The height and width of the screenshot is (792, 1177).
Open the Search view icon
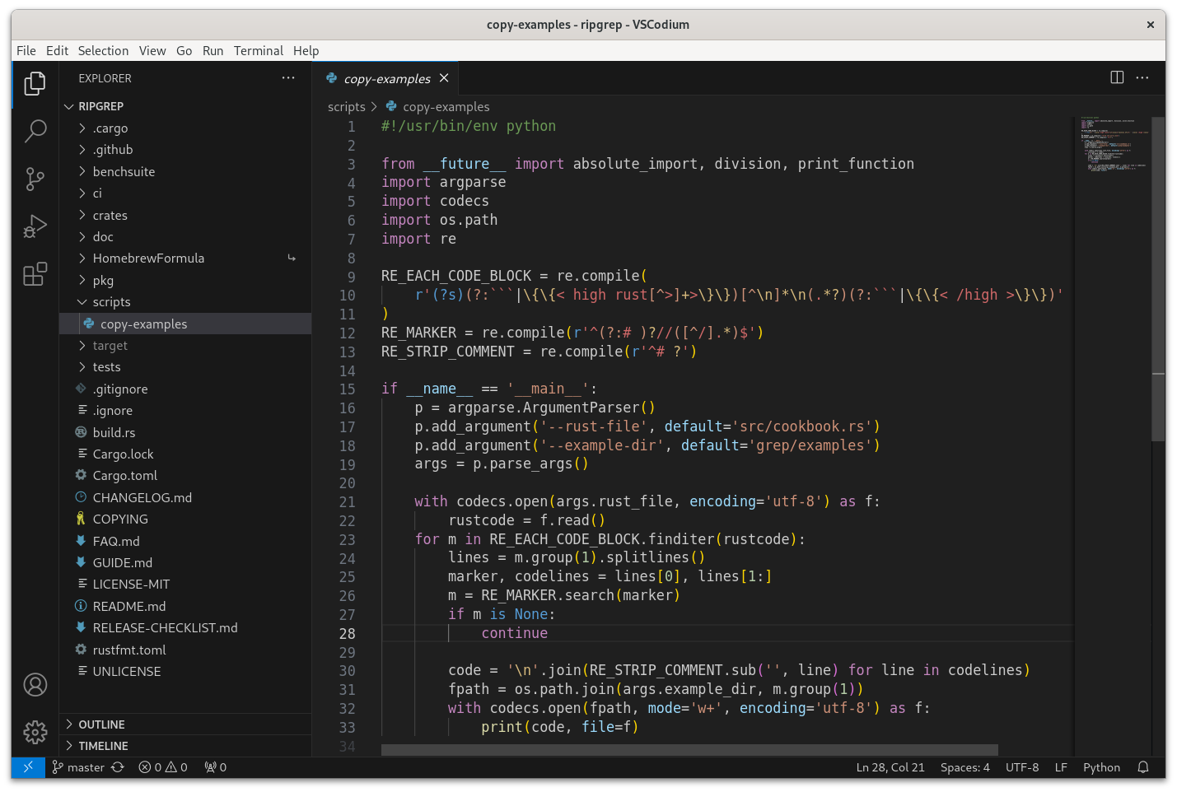point(35,131)
